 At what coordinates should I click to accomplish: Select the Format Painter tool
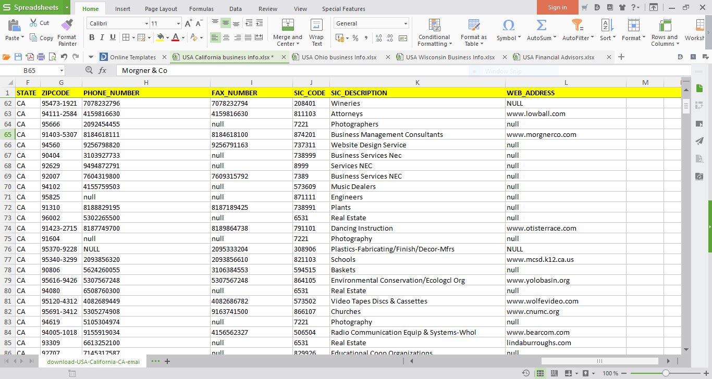(x=67, y=31)
